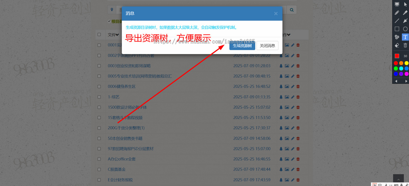Open the C股票基金 folder link
Screen dimensions: 409x186
[x=117, y=169]
